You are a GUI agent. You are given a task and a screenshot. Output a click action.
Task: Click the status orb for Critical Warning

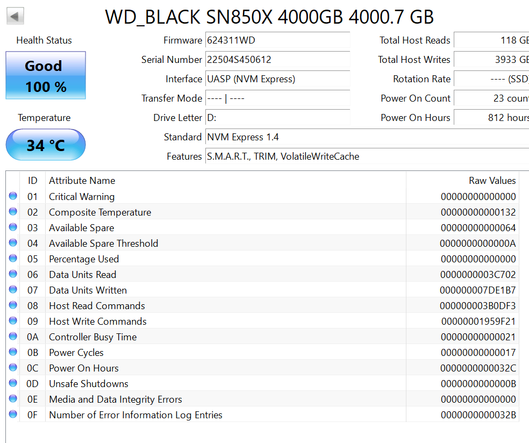click(13, 196)
